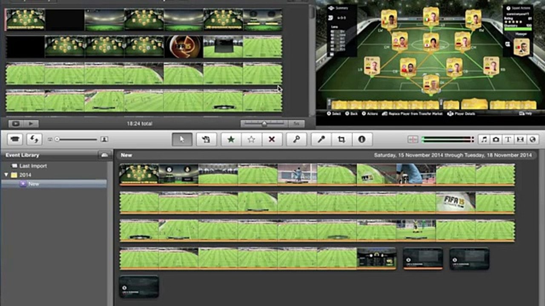Select the first event frame showing the squad cards
The height and width of the screenshot is (306, 545).
coord(139,174)
